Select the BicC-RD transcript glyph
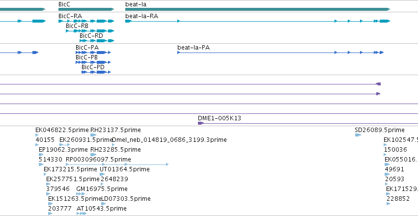The image size is (418, 216). click(x=97, y=41)
